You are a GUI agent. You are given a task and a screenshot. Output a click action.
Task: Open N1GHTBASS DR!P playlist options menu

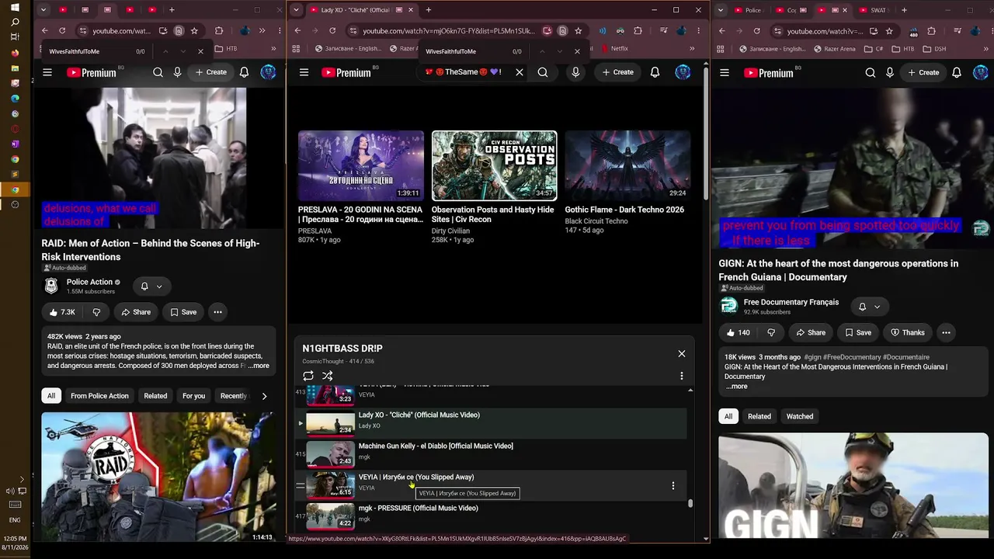pyautogui.click(x=682, y=376)
